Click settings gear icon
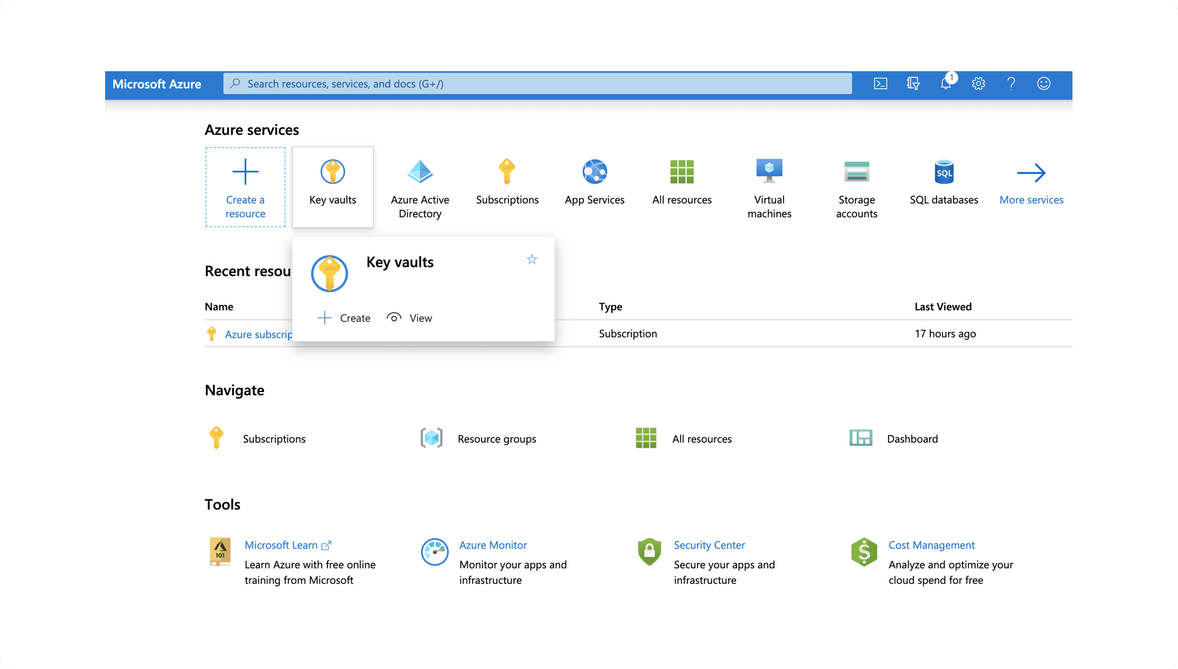 [x=977, y=84]
